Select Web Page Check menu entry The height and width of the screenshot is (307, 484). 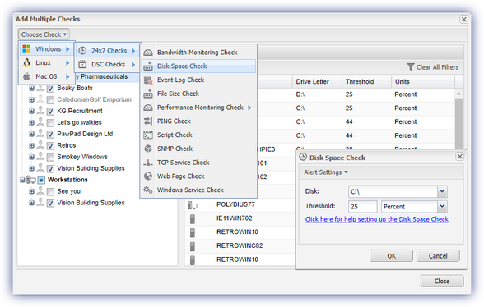pos(198,176)
